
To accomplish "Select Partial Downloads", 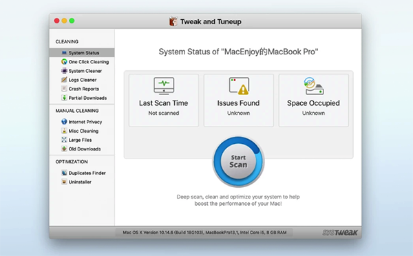I will 82,98.
